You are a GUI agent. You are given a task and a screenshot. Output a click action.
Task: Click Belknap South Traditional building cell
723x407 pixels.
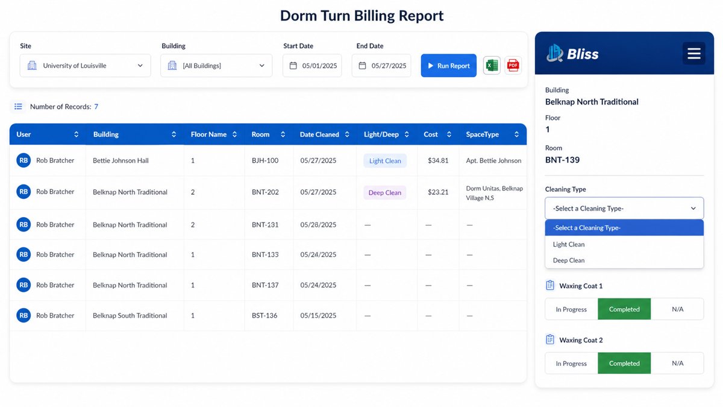(130, 315)
